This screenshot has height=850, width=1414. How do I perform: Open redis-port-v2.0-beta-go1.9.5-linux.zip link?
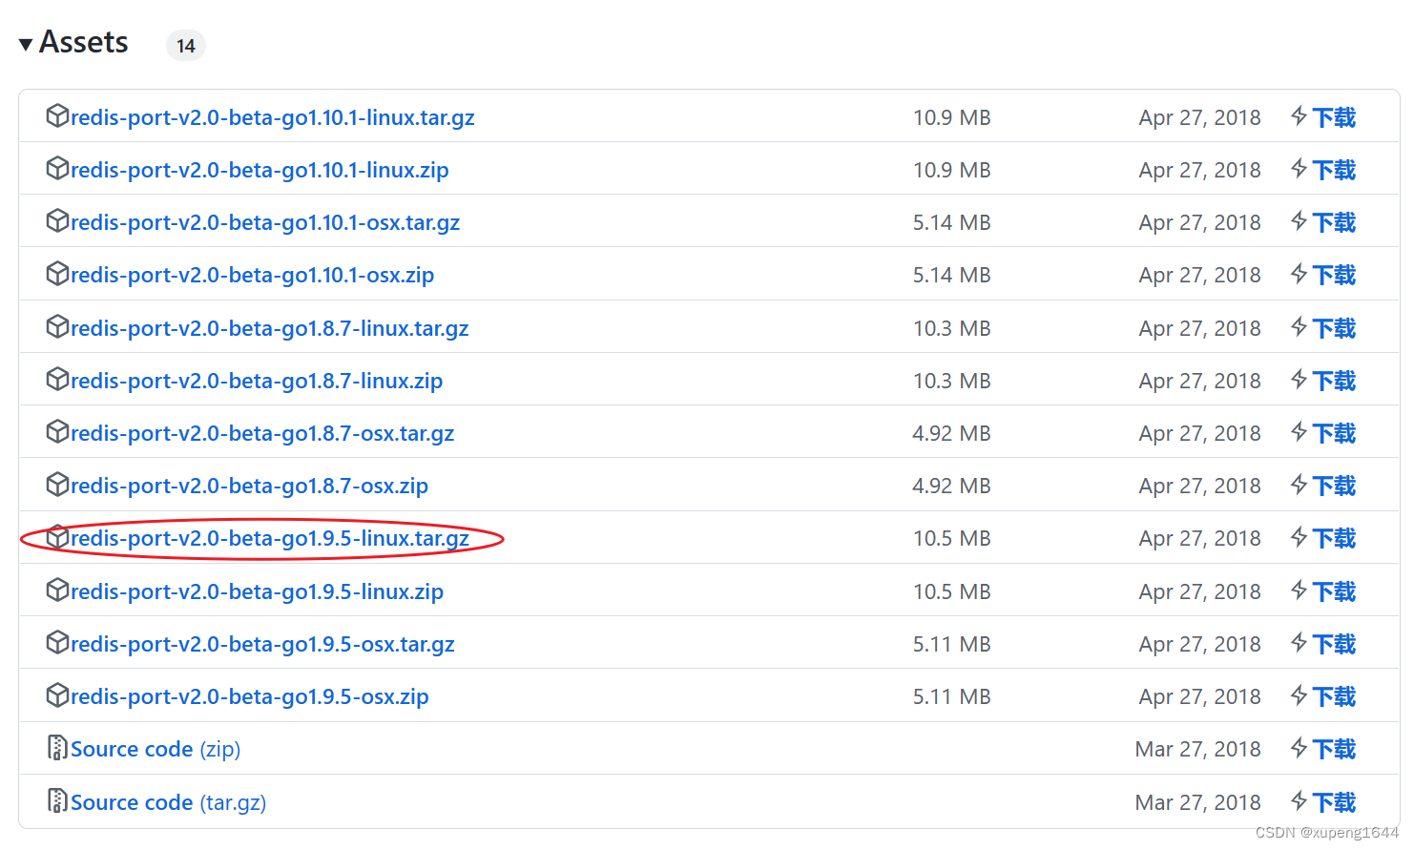[258, 591]
